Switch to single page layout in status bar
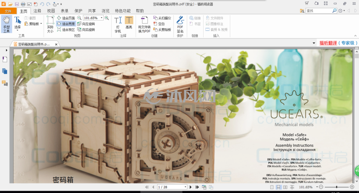The height and width of the screenshot is (193, 359). pos(272,187)
